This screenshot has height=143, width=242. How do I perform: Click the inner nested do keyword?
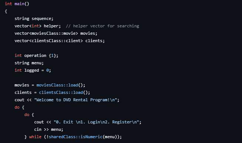27,115
